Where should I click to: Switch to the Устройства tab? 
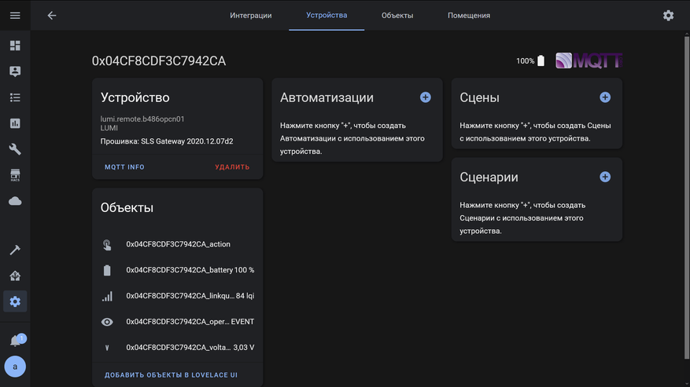pos(327,16)
